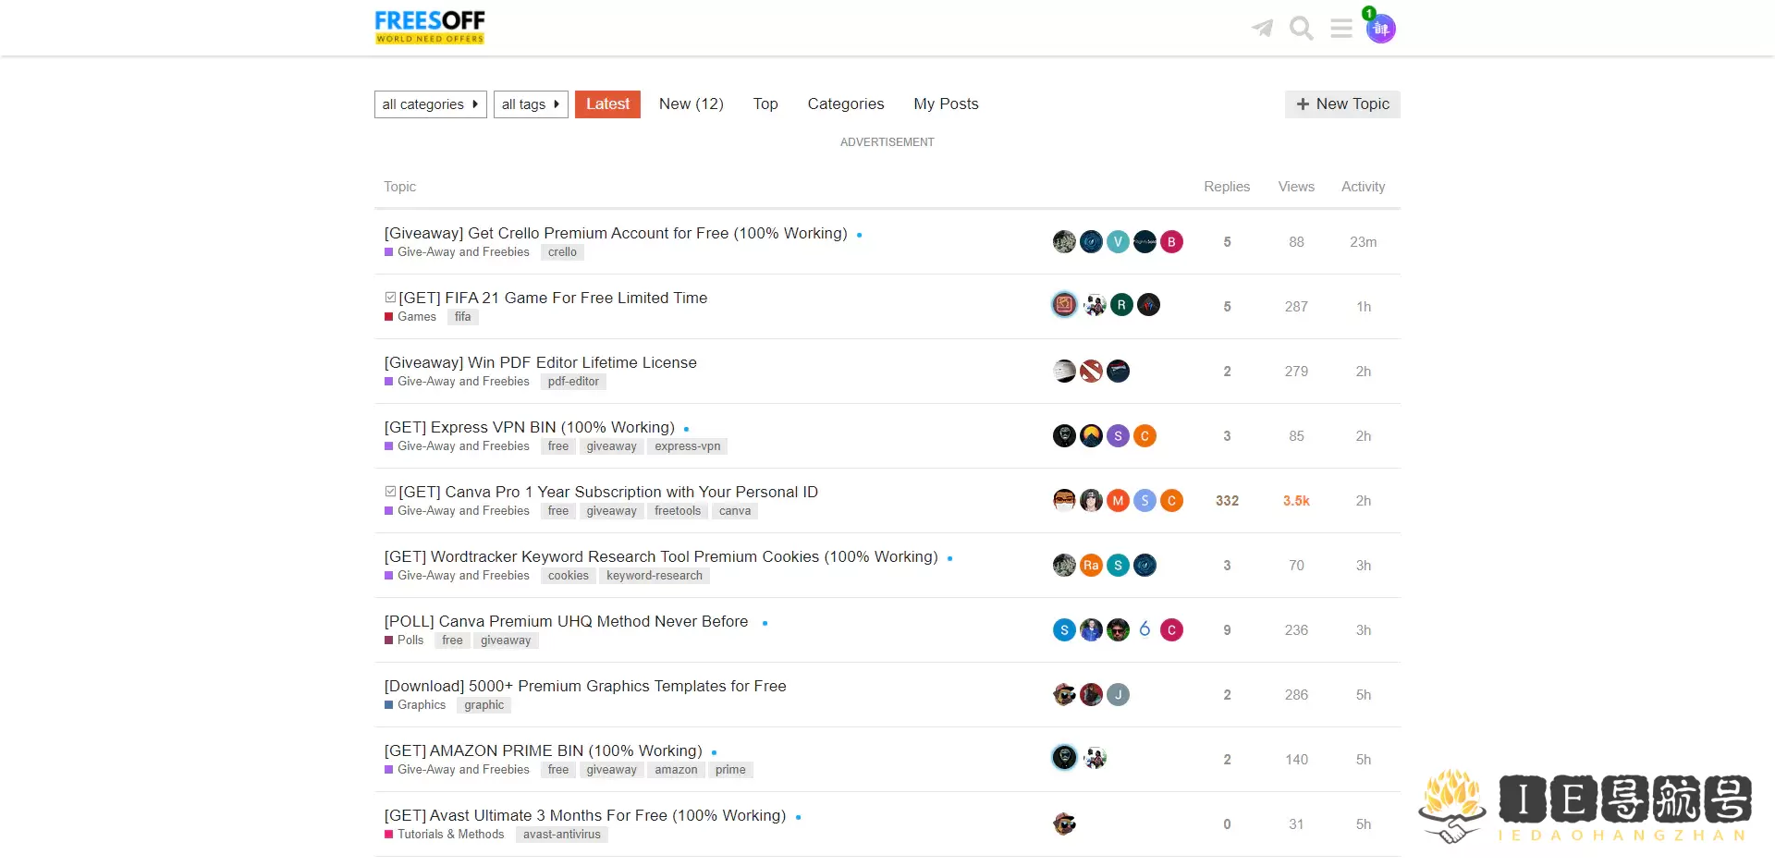Click first avatar in Canva Pro row
The width and height of the screenshot is (1775, 866).
click(x=1064, y=501)
